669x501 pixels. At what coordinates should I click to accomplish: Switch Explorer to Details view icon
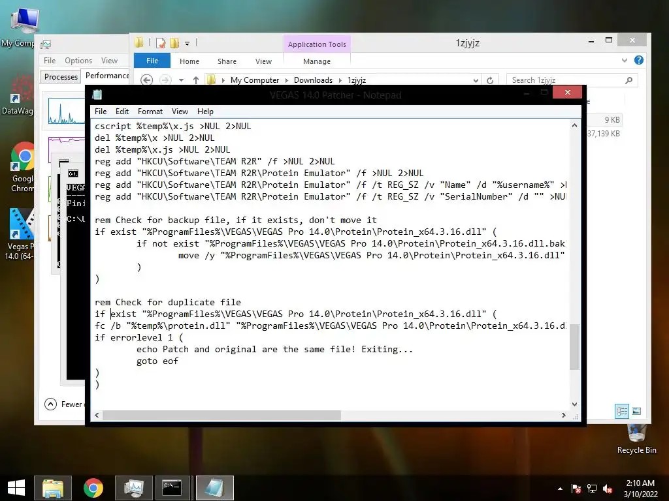622,411
